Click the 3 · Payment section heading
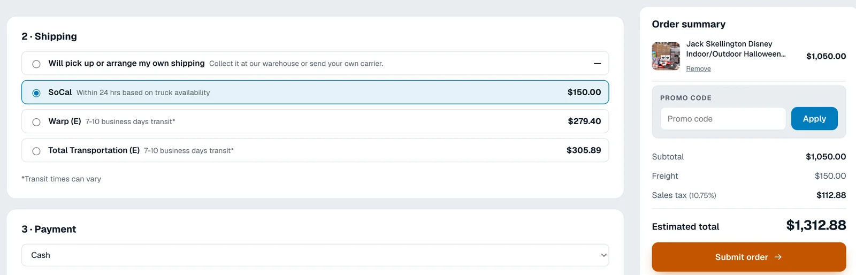 tap(49, 229)
